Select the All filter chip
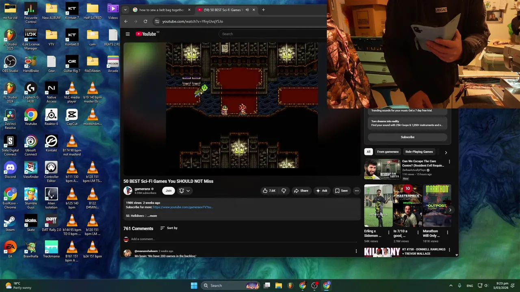Image resolution: width=520 pixels, height=292 pixels. point(368,152)
